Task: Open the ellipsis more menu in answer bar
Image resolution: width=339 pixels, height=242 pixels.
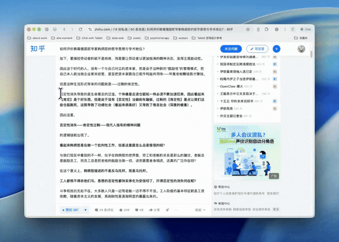Action: [x=176, y=210]
